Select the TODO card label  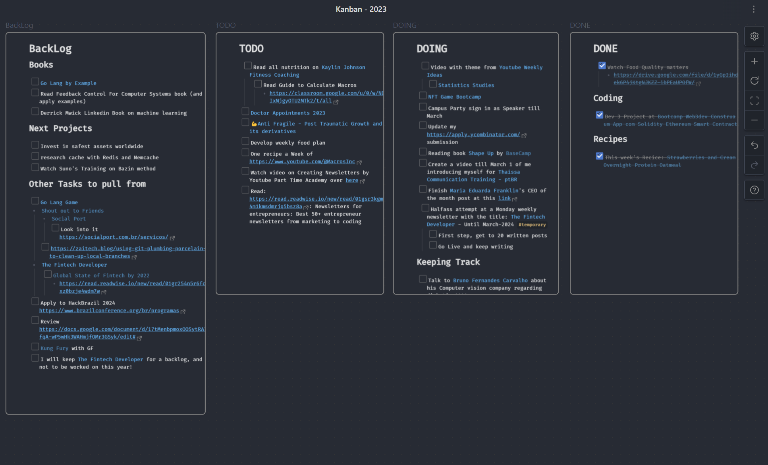pyautogui.click(x=225, y=25)
